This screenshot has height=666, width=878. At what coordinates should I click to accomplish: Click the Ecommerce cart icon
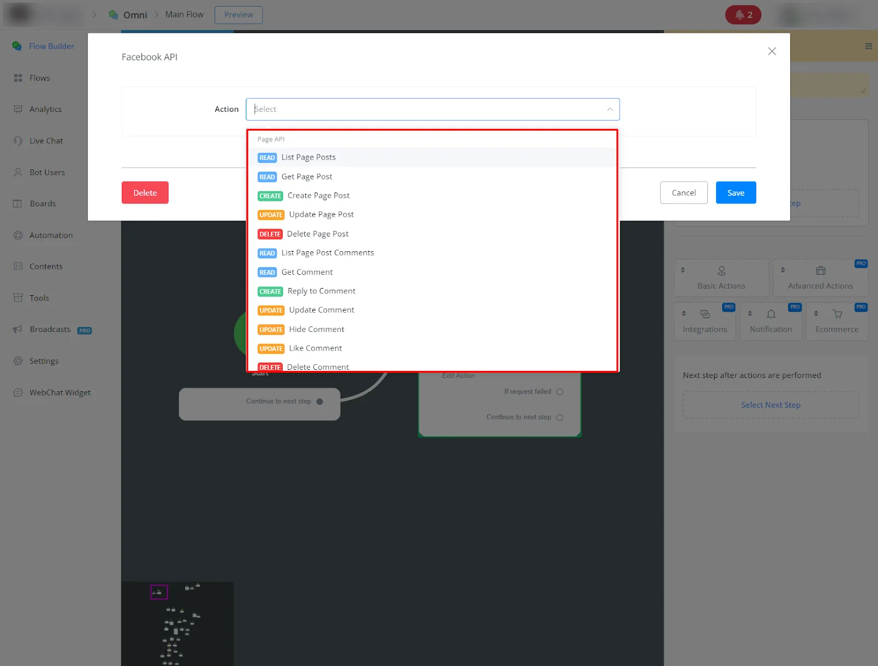(x=837, y=314)
